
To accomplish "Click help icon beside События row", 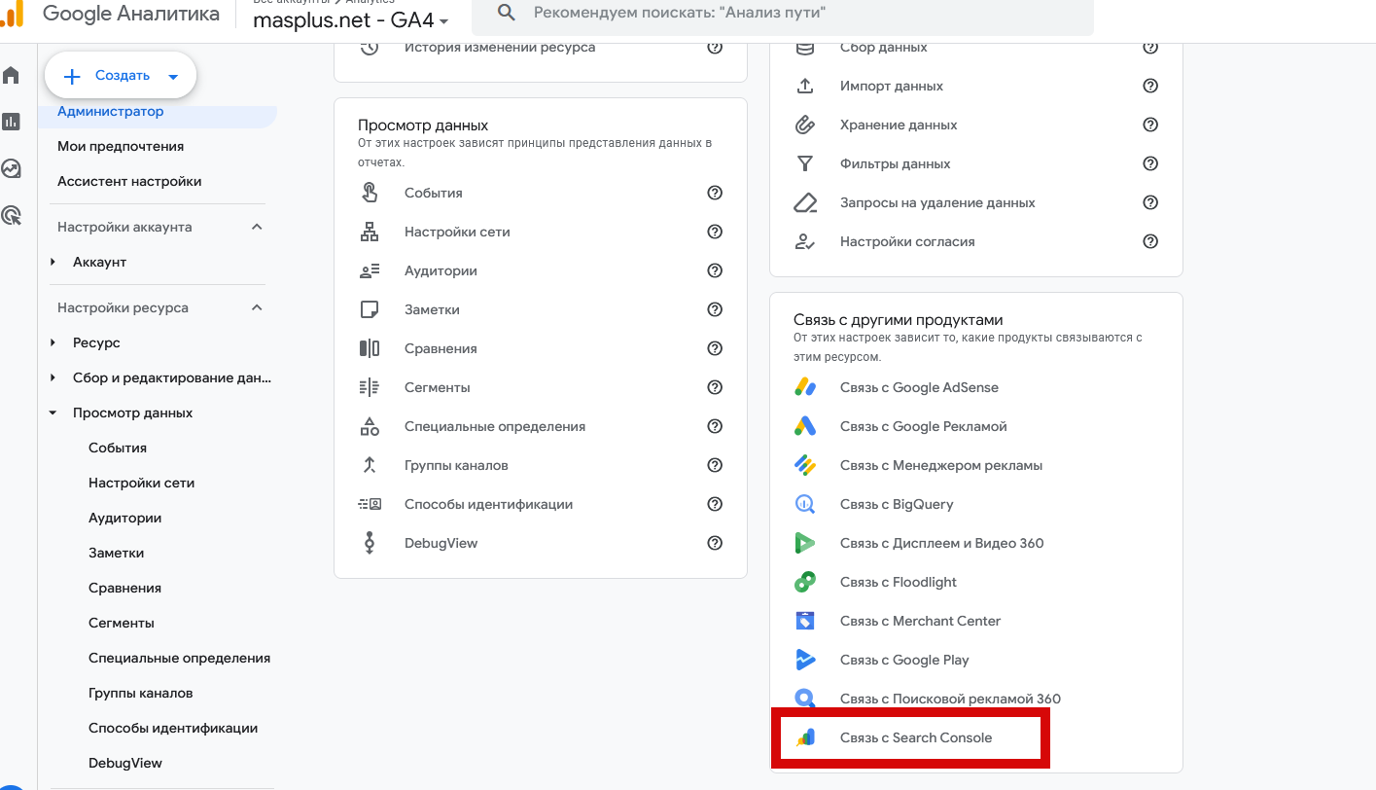I will (x=715, y=193).
